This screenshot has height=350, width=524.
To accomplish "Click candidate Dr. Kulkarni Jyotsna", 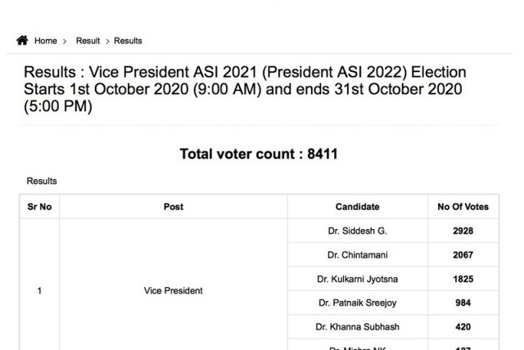I will point(358,279).
